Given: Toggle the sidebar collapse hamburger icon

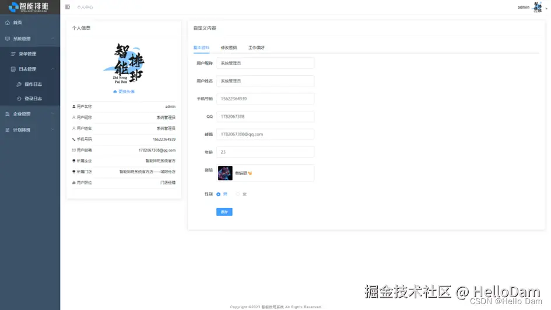Looking at the screenshot, I should coord(68,7).
